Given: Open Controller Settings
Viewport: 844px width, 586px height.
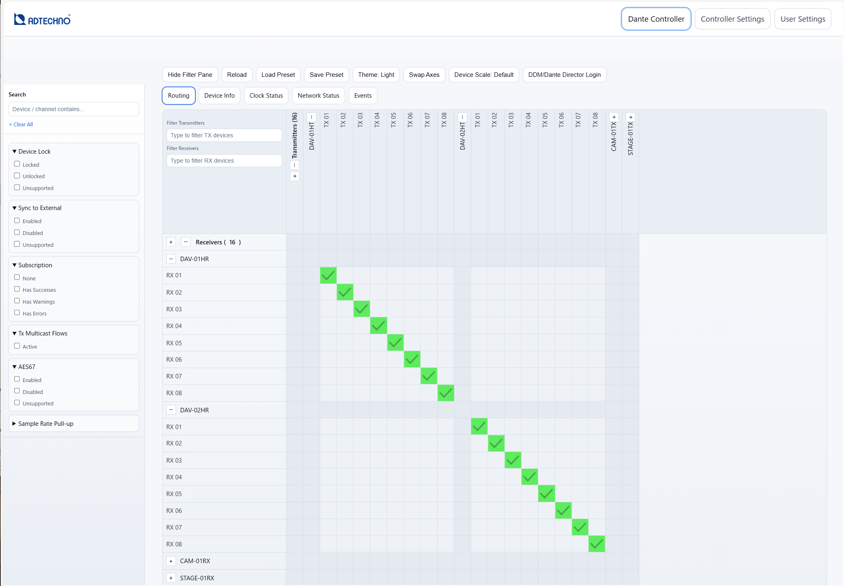Looking at the screenshot, I should coord(732,19).
